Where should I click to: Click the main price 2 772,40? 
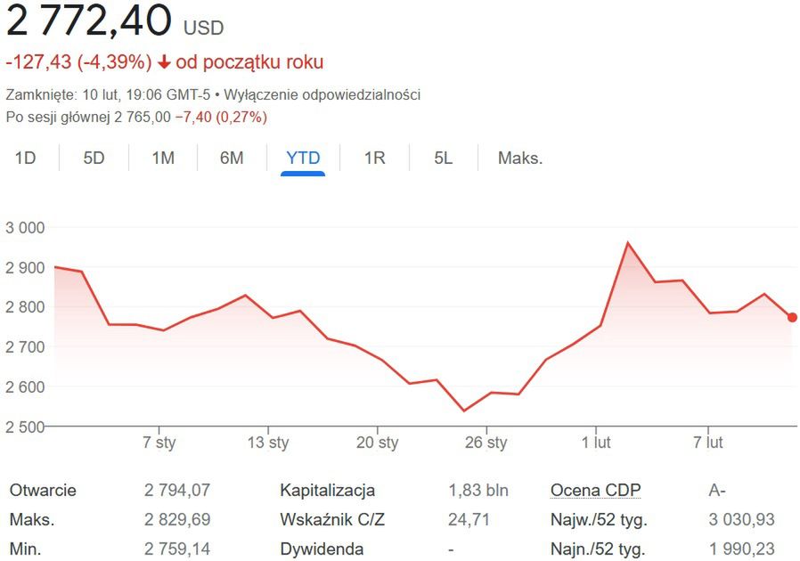pyautogui.click(x=88, y=21)
